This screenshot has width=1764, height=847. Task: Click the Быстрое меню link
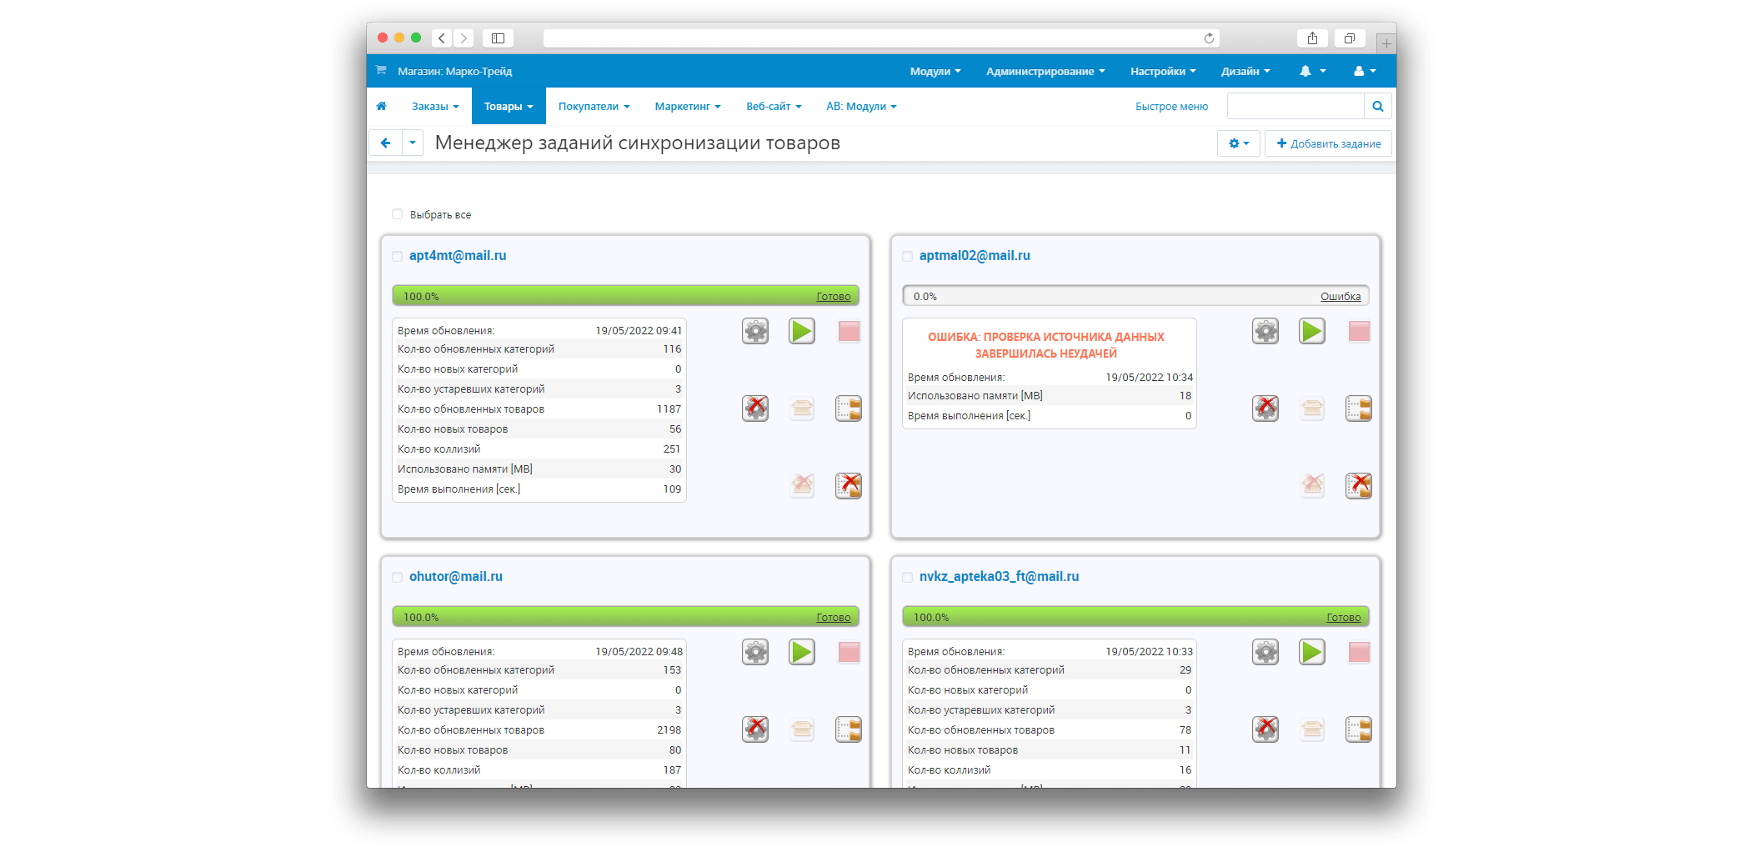(1171, 106)
